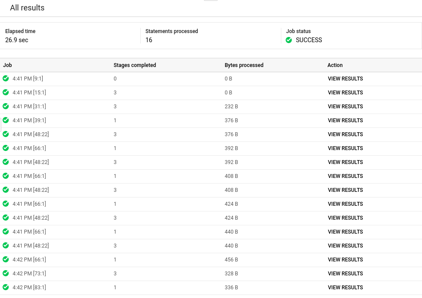
Task: Click the Bytes processed column header
Action: 244,65
